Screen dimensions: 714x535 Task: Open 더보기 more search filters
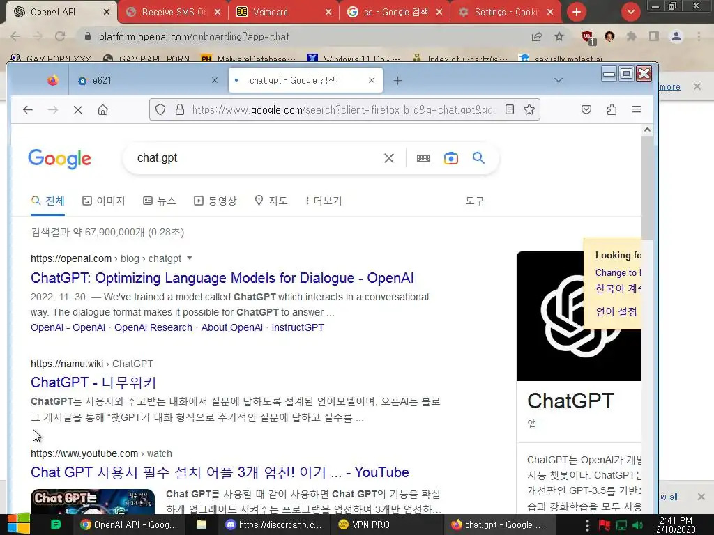coord(324,201)
